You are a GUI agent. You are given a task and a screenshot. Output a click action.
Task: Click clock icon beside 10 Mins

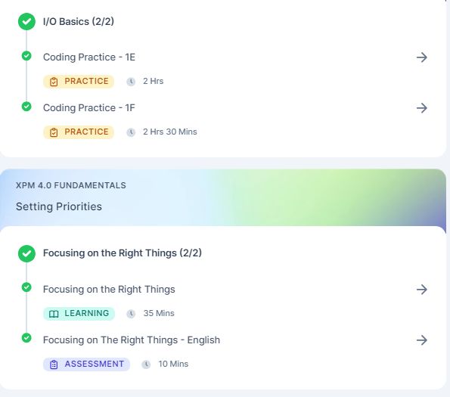[x=146, y=364]
